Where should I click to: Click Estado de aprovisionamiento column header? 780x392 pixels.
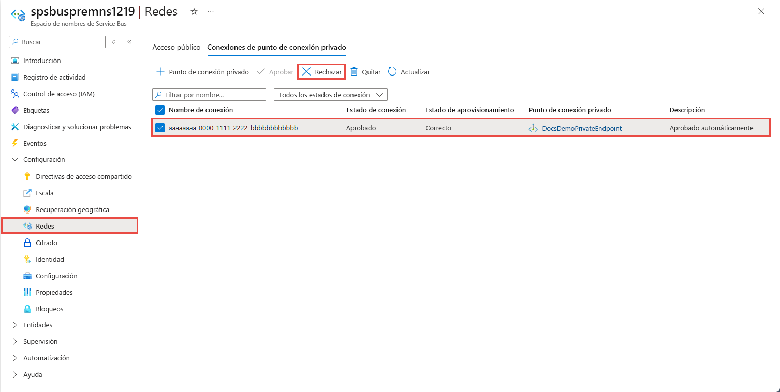tap(469, 110)
